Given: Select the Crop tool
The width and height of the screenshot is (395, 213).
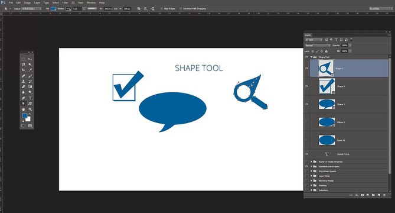Looking at the screenshot, I should pyautogui.click(x=24, y=70).
